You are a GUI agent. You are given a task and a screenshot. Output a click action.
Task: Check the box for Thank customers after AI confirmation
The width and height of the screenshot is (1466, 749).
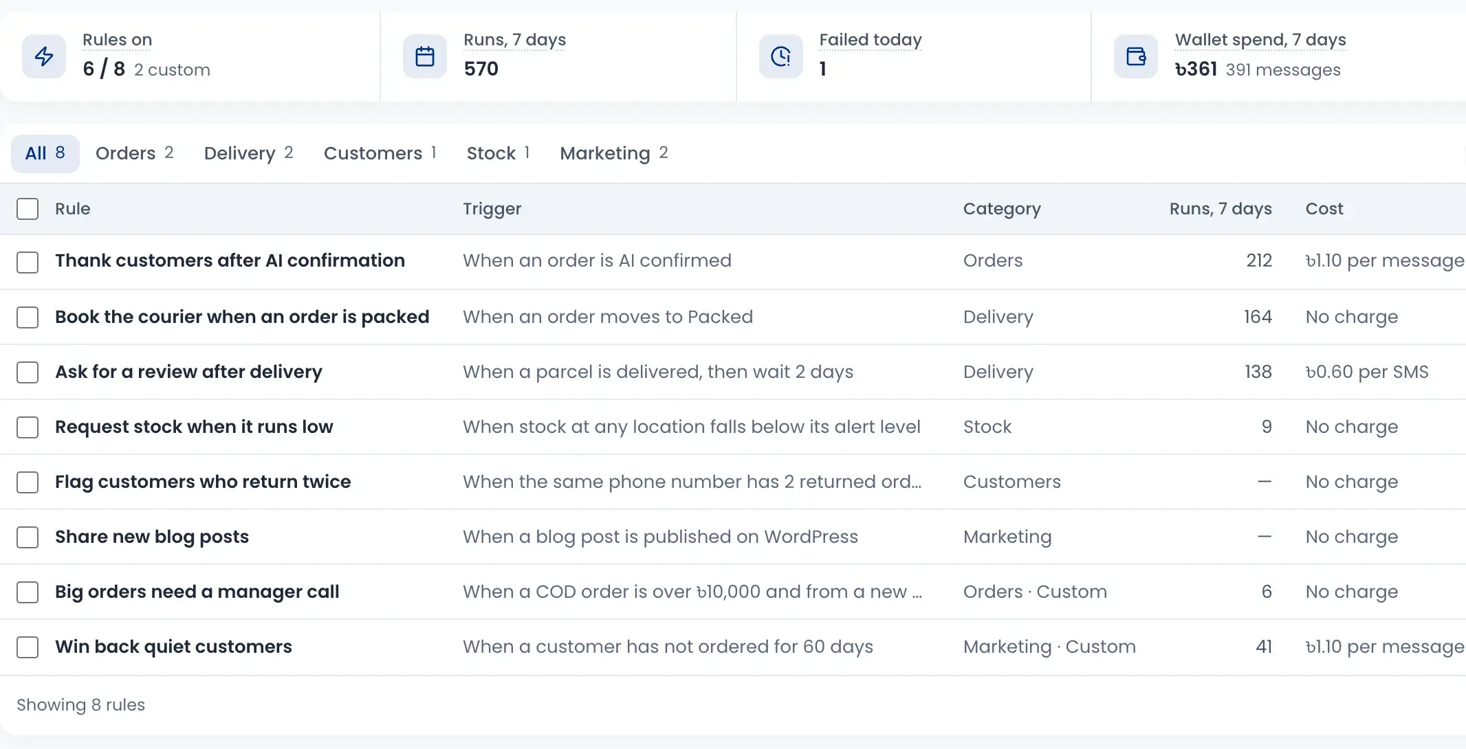(28, 262)
